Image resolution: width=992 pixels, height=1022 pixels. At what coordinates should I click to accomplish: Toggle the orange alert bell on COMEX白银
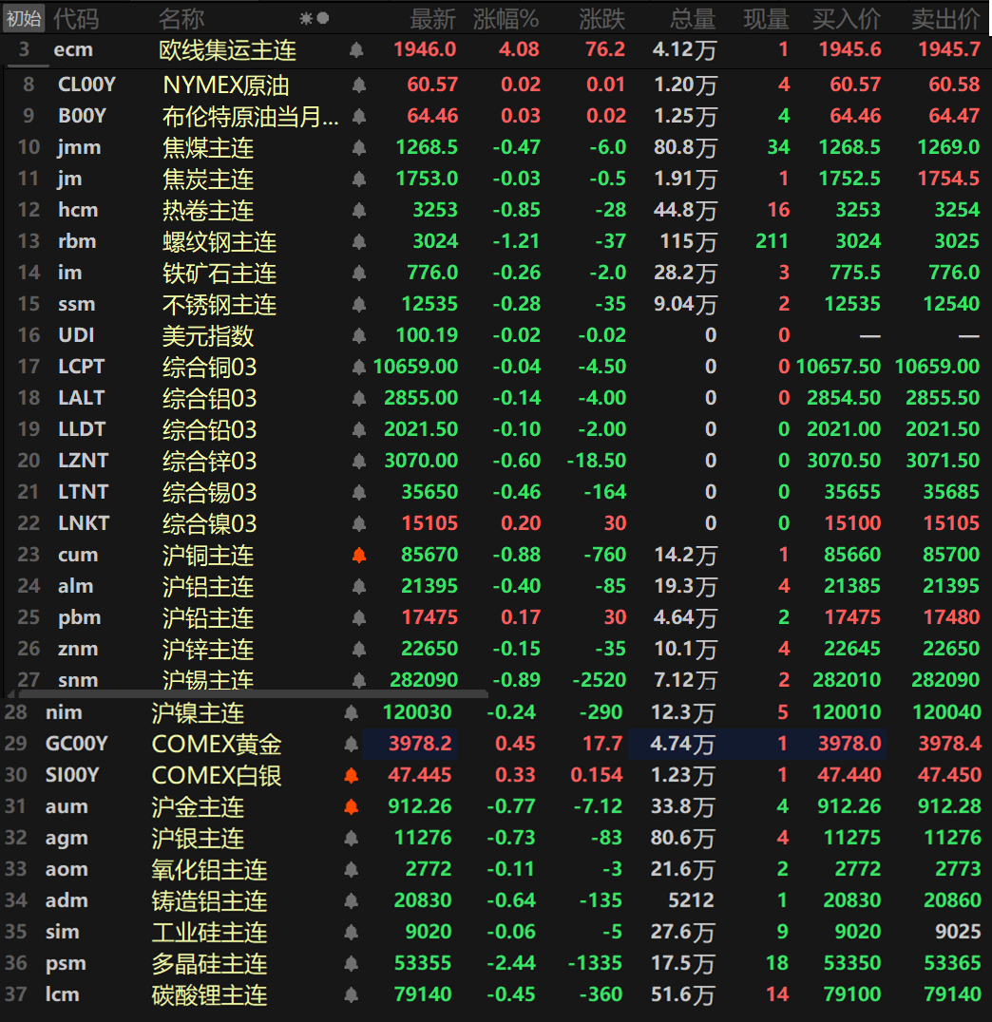(352, 775)
